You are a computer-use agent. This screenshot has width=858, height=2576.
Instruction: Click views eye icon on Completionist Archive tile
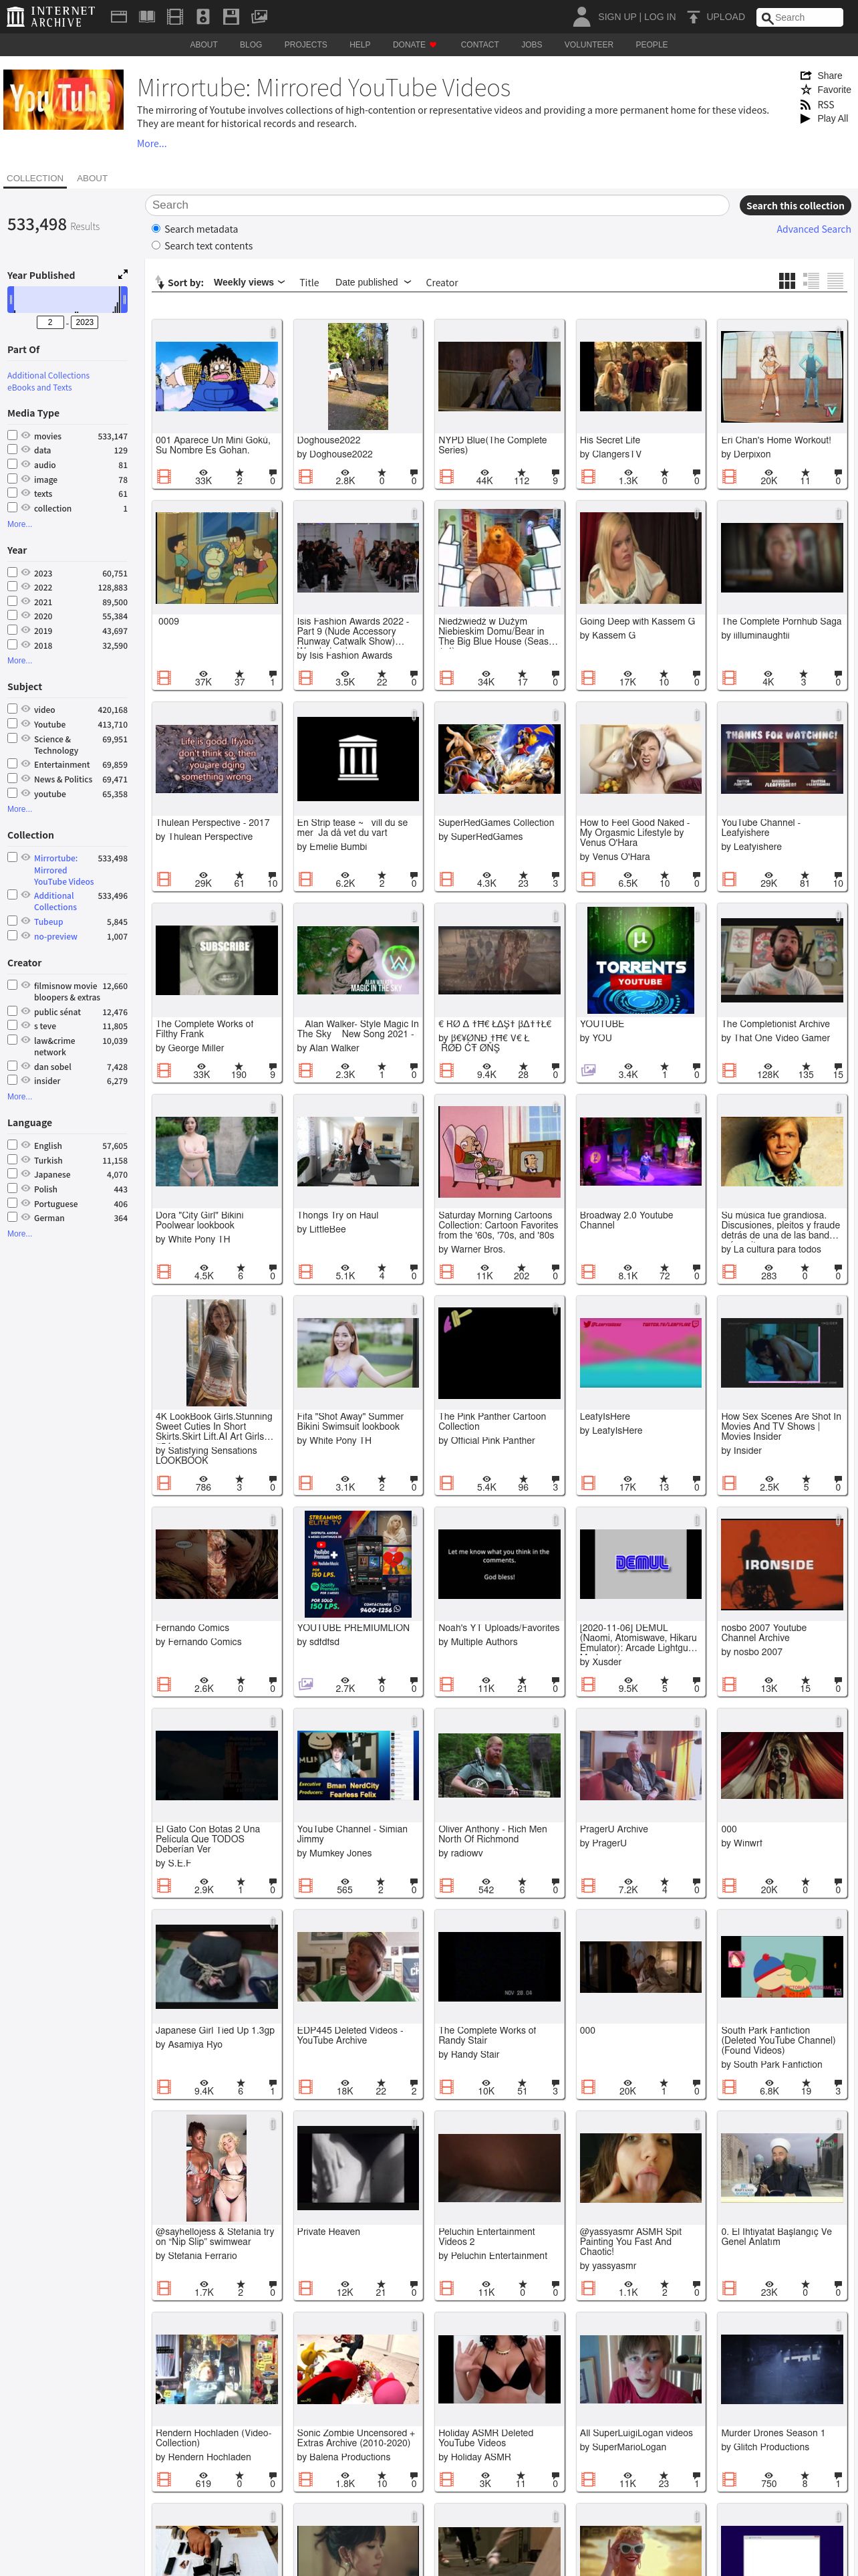tap(768, 1067)
